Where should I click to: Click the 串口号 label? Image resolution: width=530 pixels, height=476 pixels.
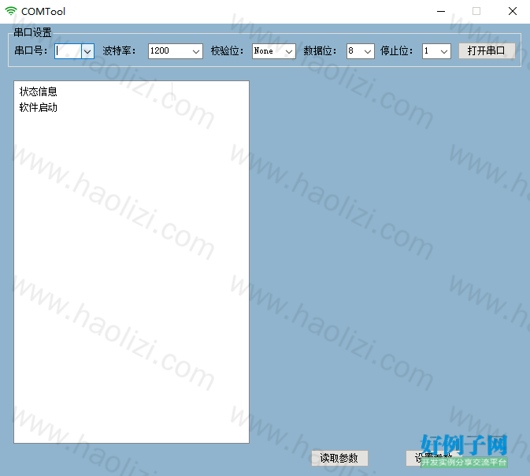pos(31,50)
